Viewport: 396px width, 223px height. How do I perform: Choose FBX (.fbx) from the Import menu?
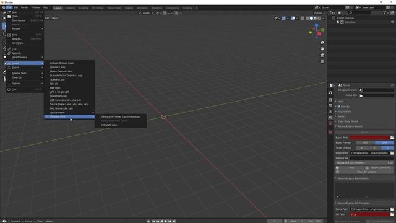coord(69,88)
